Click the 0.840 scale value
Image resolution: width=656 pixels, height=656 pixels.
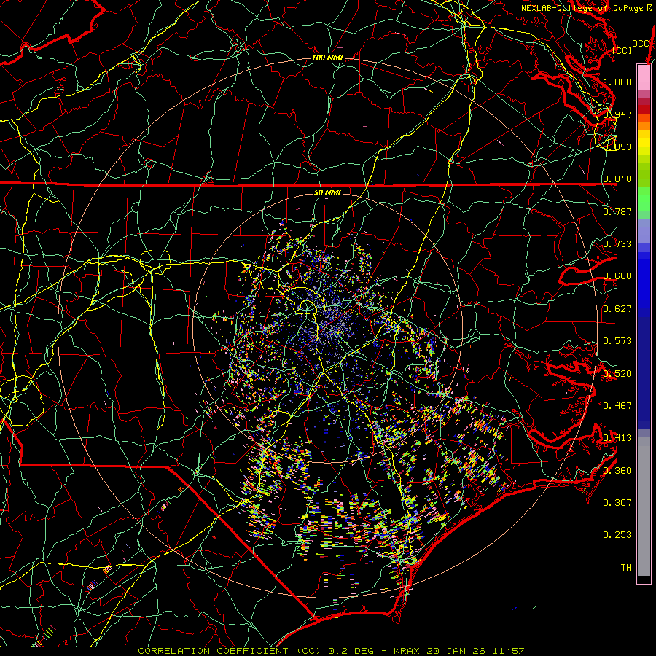pos(617,179)
